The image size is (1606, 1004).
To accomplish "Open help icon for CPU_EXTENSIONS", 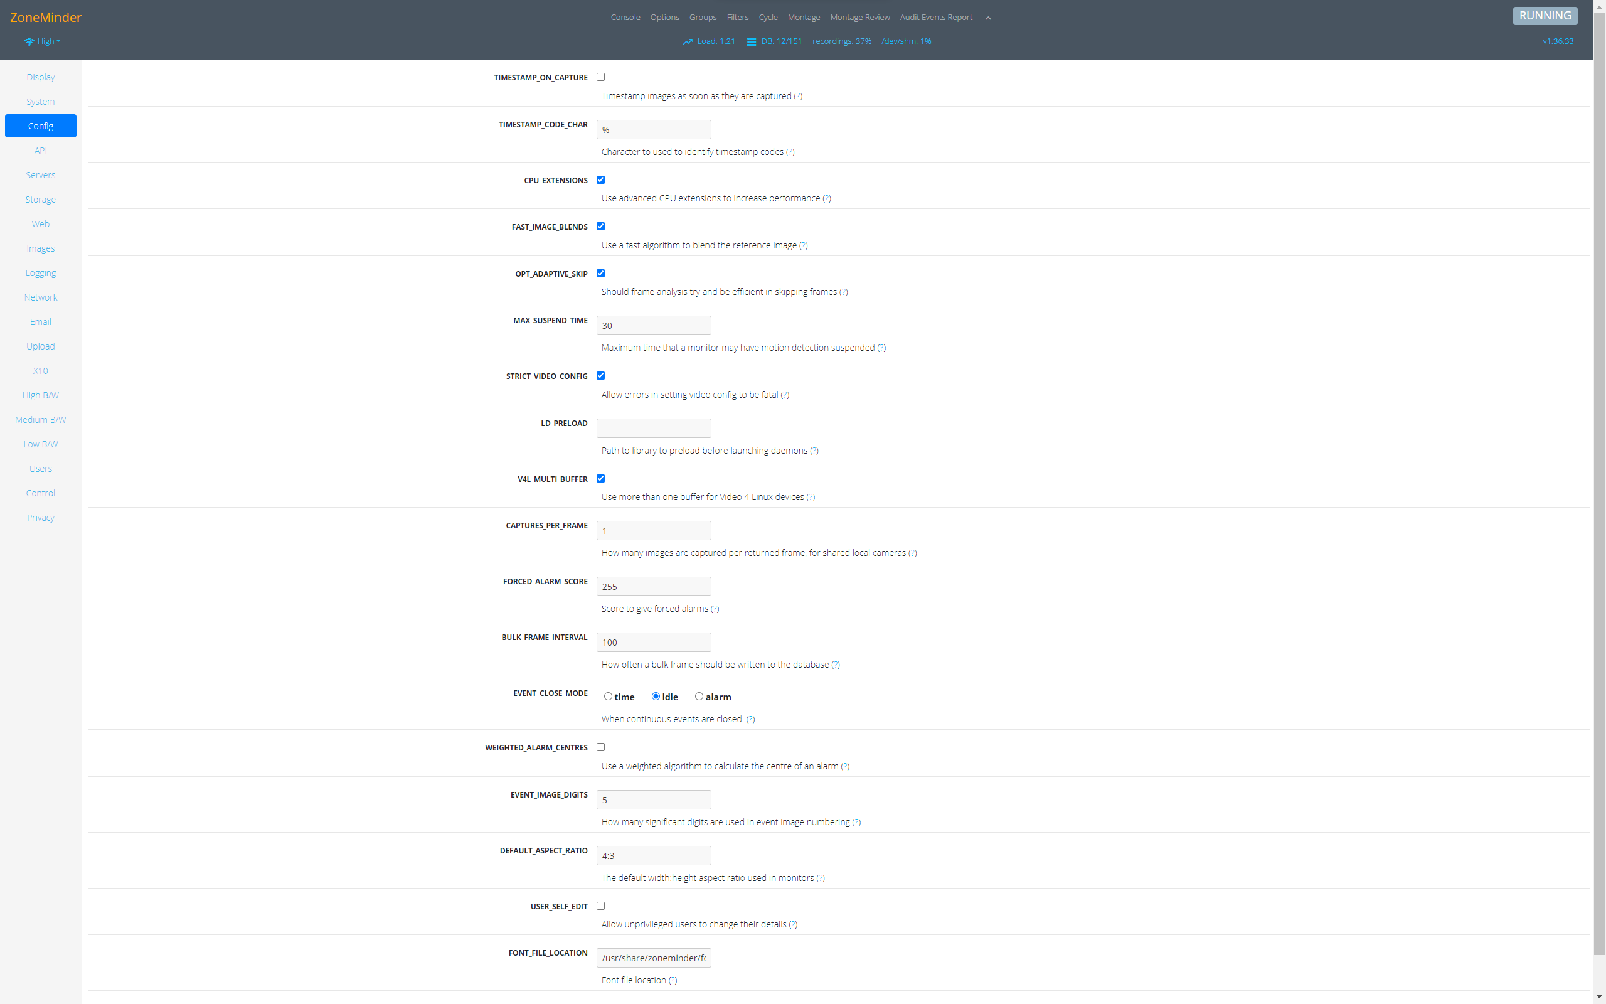I will [826, 198].
